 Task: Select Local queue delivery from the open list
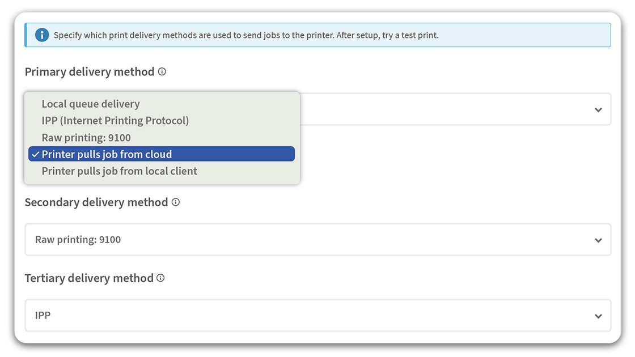pos(91,104)
